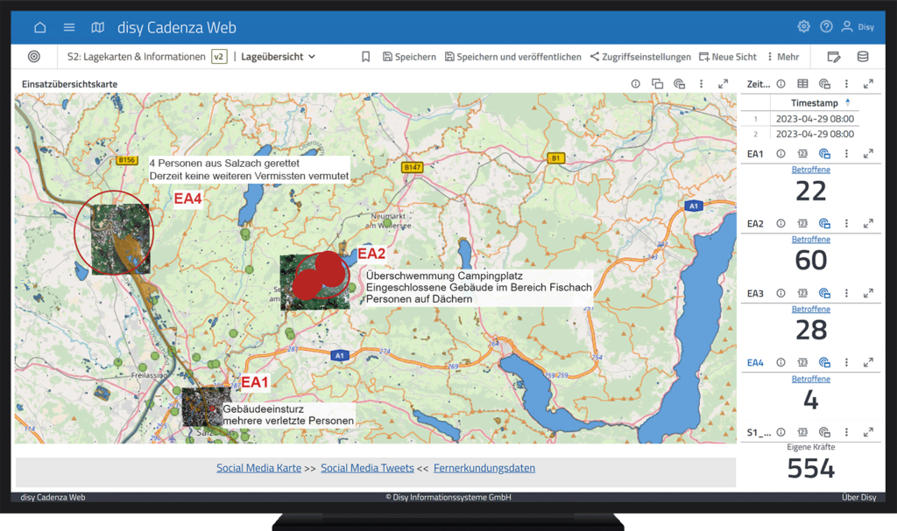The height and width of the screenshot is (531, 897).
Task: Open three-dot menu of EA3 panel
Action: click(847, 293)
